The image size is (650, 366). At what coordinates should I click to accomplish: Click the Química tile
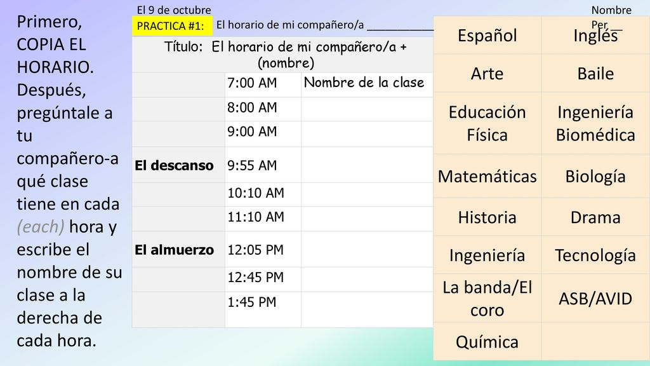487,341
